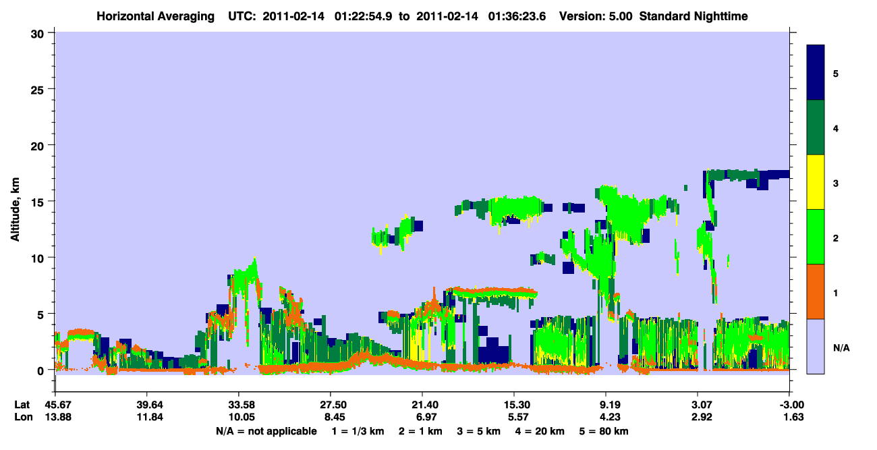
Task: Click the dark green colorbar segment labeled 4
Action: 816,128
